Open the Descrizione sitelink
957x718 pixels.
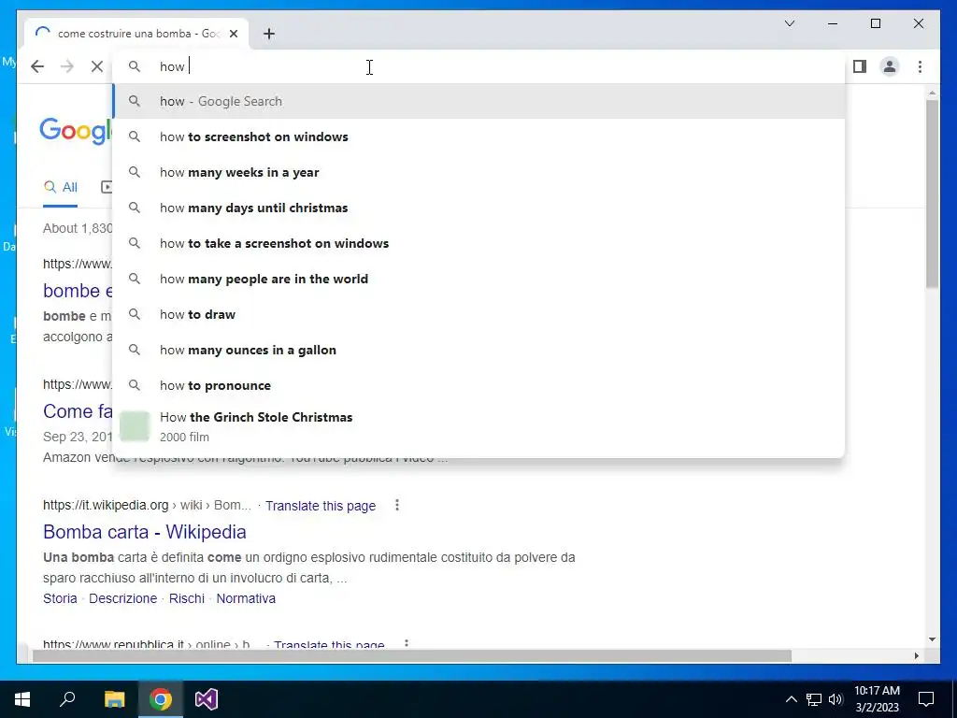click(122, 598)
